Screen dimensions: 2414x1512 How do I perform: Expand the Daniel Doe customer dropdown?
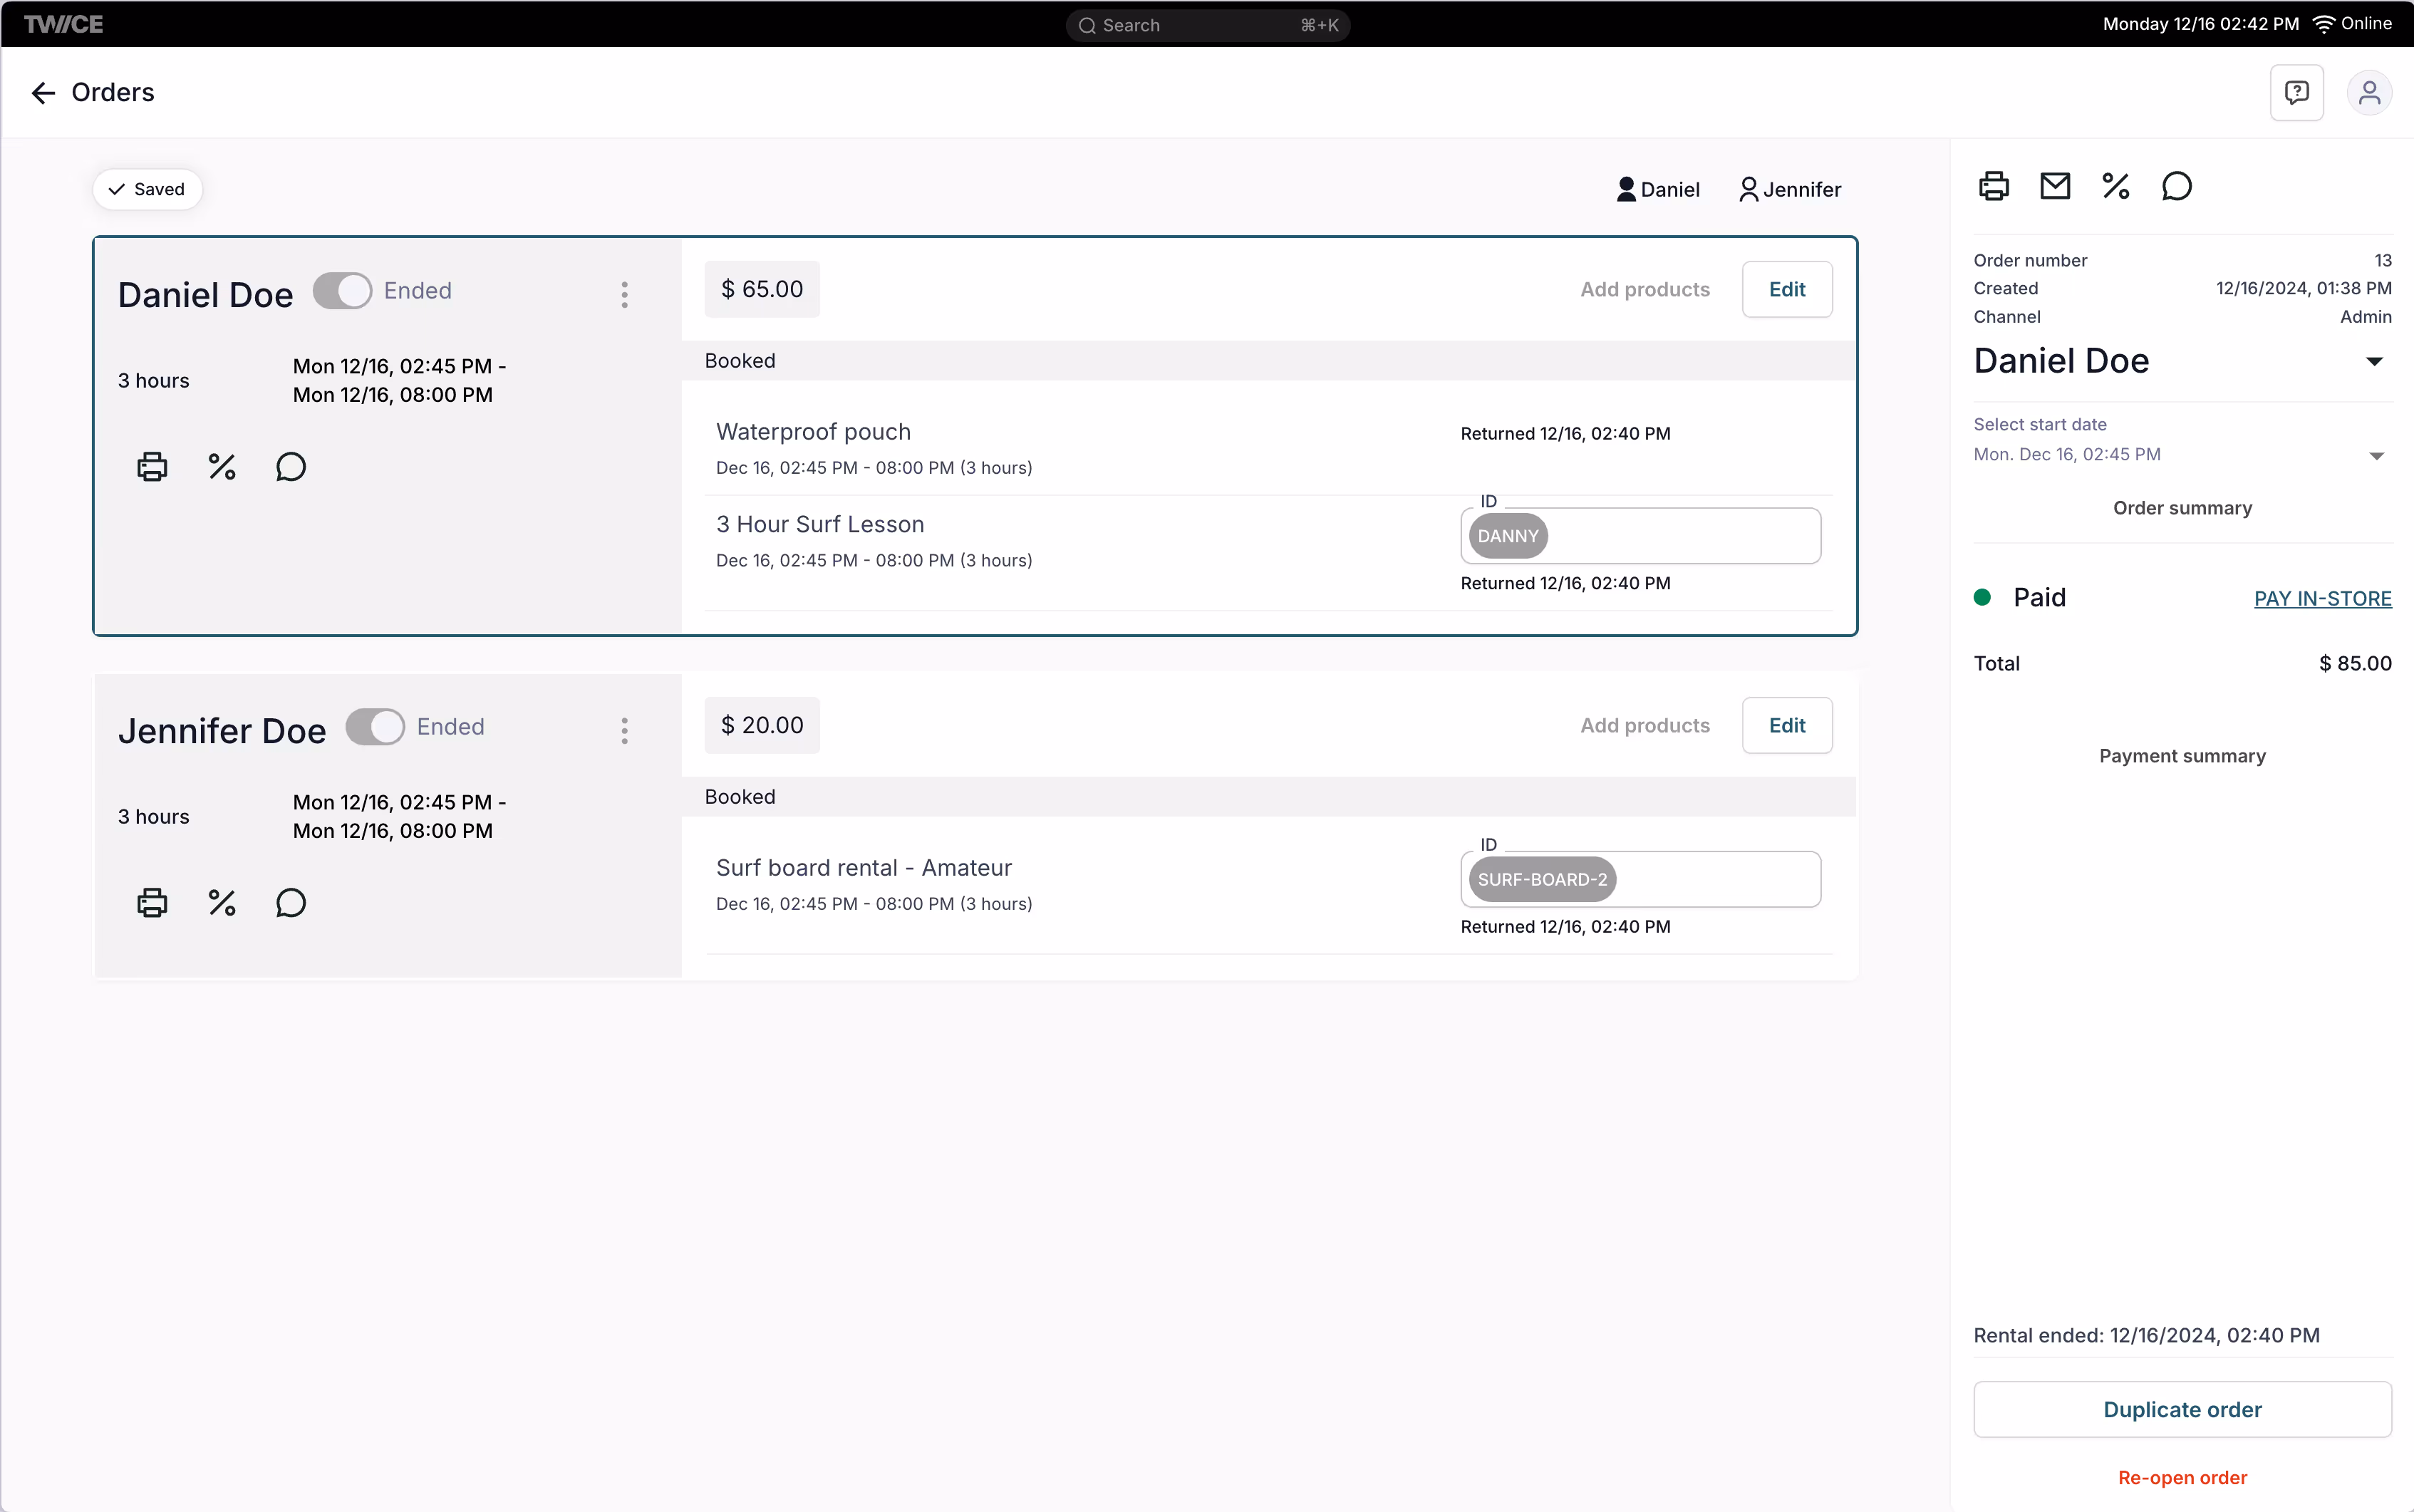(2374, 361)
